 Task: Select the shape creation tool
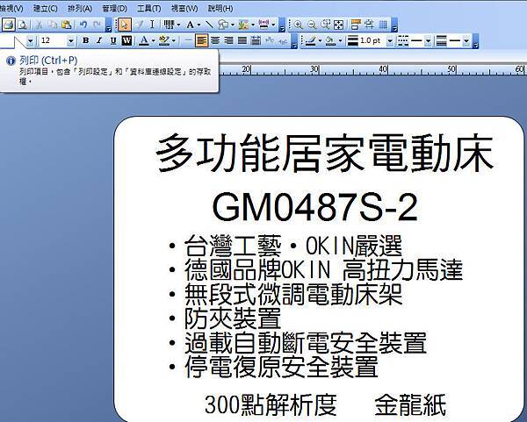coord(223,25)
